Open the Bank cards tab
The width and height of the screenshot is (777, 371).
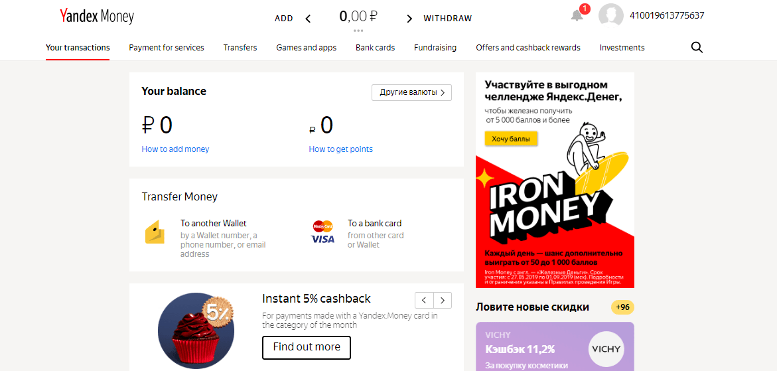375,48
